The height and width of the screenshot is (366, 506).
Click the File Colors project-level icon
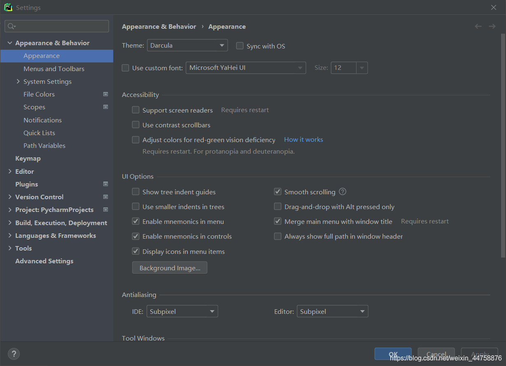[105, 94]
